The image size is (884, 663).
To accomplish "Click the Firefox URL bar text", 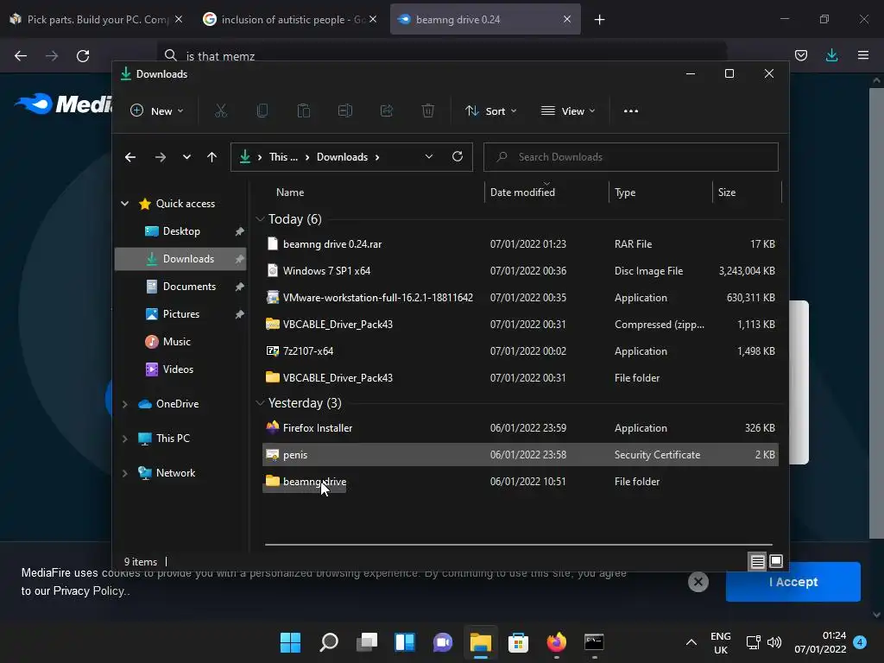I will point(220,56).
